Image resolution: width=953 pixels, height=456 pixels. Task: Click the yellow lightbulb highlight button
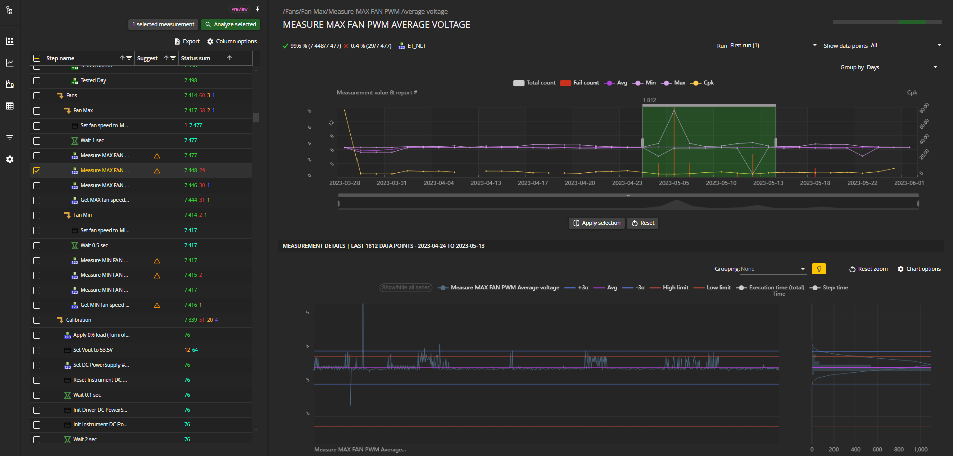point(819,269)
